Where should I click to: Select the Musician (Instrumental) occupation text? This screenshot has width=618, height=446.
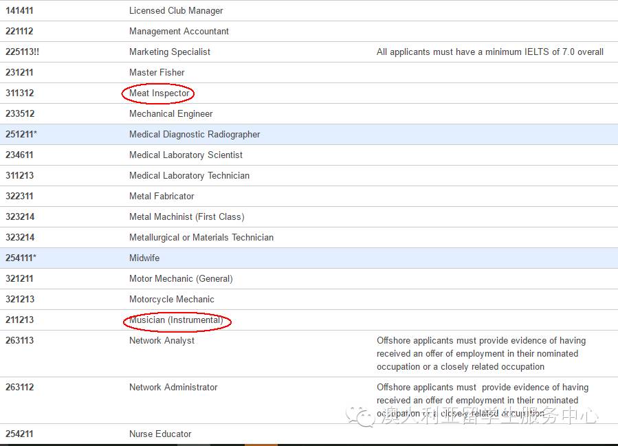176,320
